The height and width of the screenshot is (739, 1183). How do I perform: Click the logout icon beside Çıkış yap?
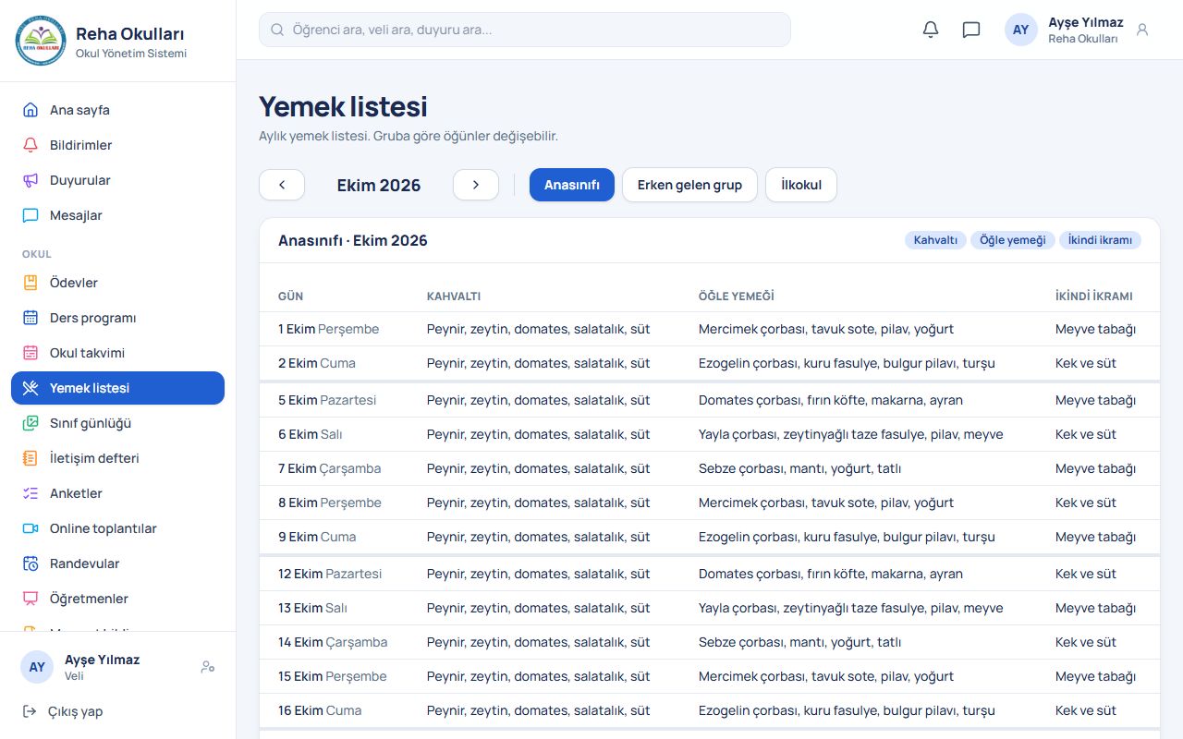point(30,711)
